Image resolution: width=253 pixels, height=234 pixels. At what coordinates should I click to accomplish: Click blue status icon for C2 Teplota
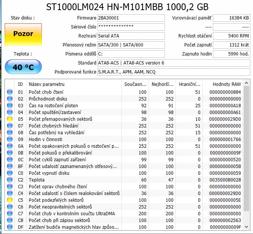pyautogui.click(x=10, y=180)
